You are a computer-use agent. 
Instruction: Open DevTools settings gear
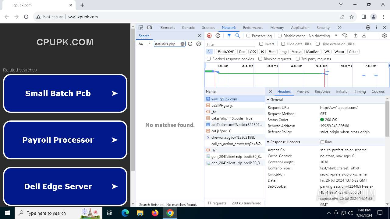(x=368, y=27)
